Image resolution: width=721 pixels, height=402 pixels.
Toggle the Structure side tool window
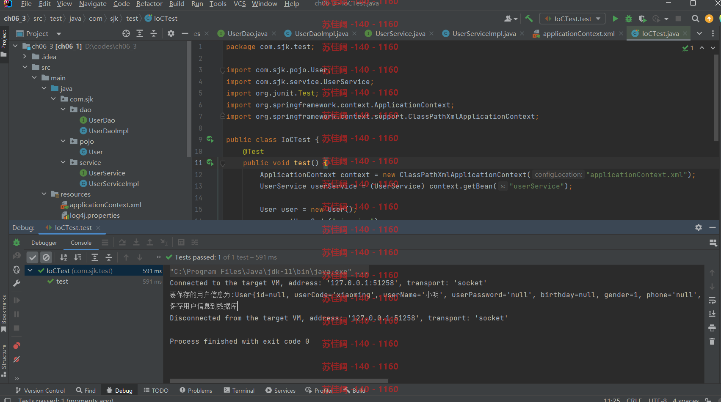tap(4, 361)
